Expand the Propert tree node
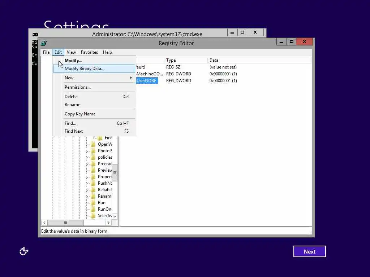 tap(87, 177)
